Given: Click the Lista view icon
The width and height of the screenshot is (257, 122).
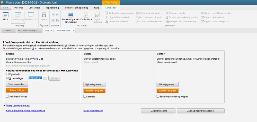Looking at the screenshot, I should point(5,16).
